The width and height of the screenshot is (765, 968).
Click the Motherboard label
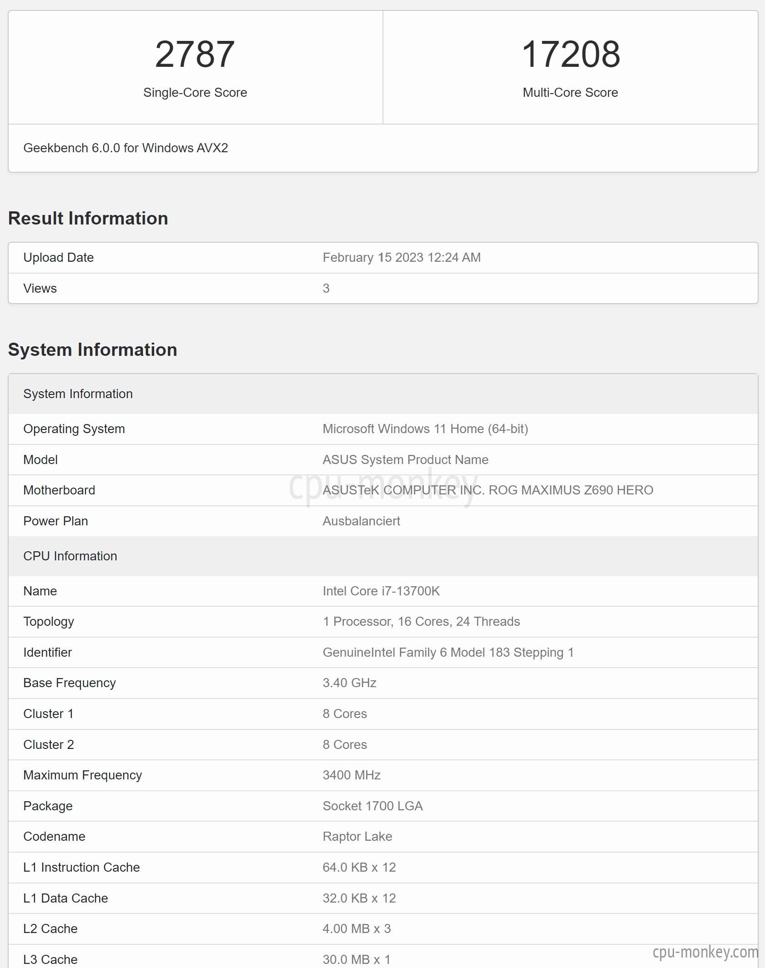click(x=59, y=490)
